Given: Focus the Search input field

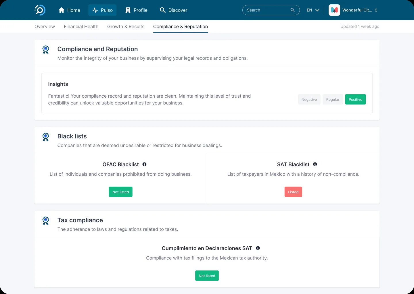Looking at the screenshot, I should (x=271, y=10).
